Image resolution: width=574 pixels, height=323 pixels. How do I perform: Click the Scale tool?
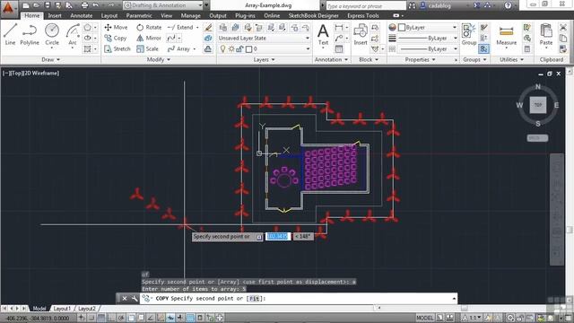(x=147, y=48)
